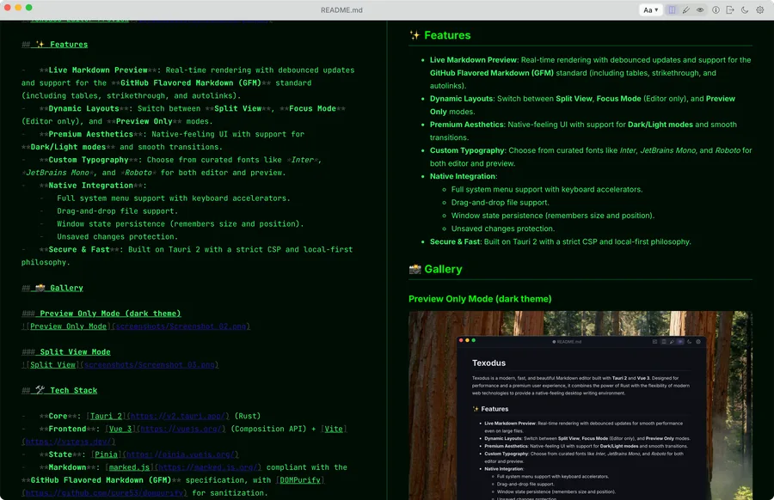
Task: Click '**Secure & Fast**' text in editor
Action: [x=79, y=249]
